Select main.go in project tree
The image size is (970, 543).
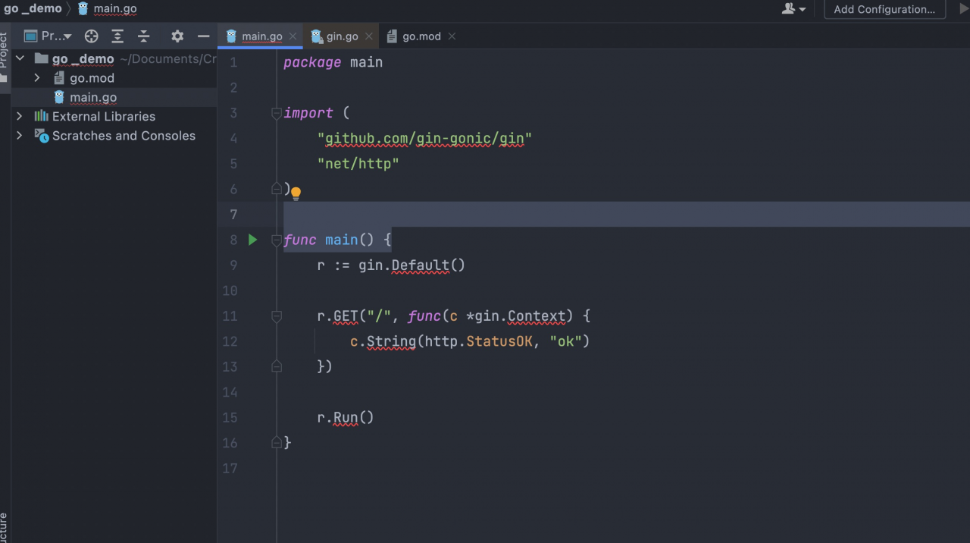click(x=92, y=97)
